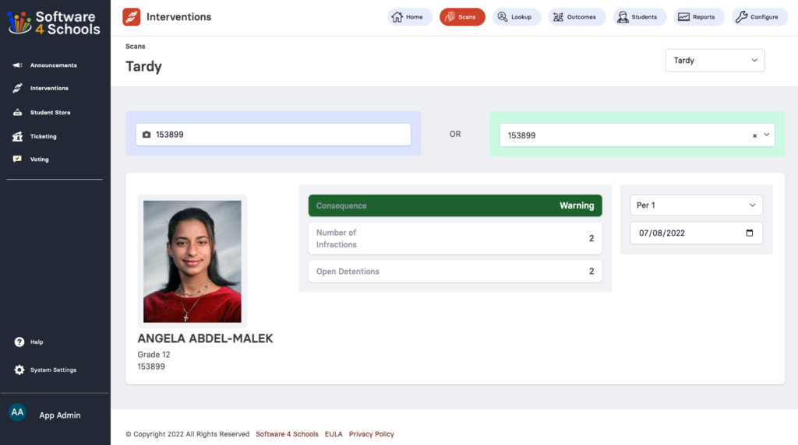798x445 pixels.
Task: Open the Per 1 period dropdown
Action: [696, 205]
